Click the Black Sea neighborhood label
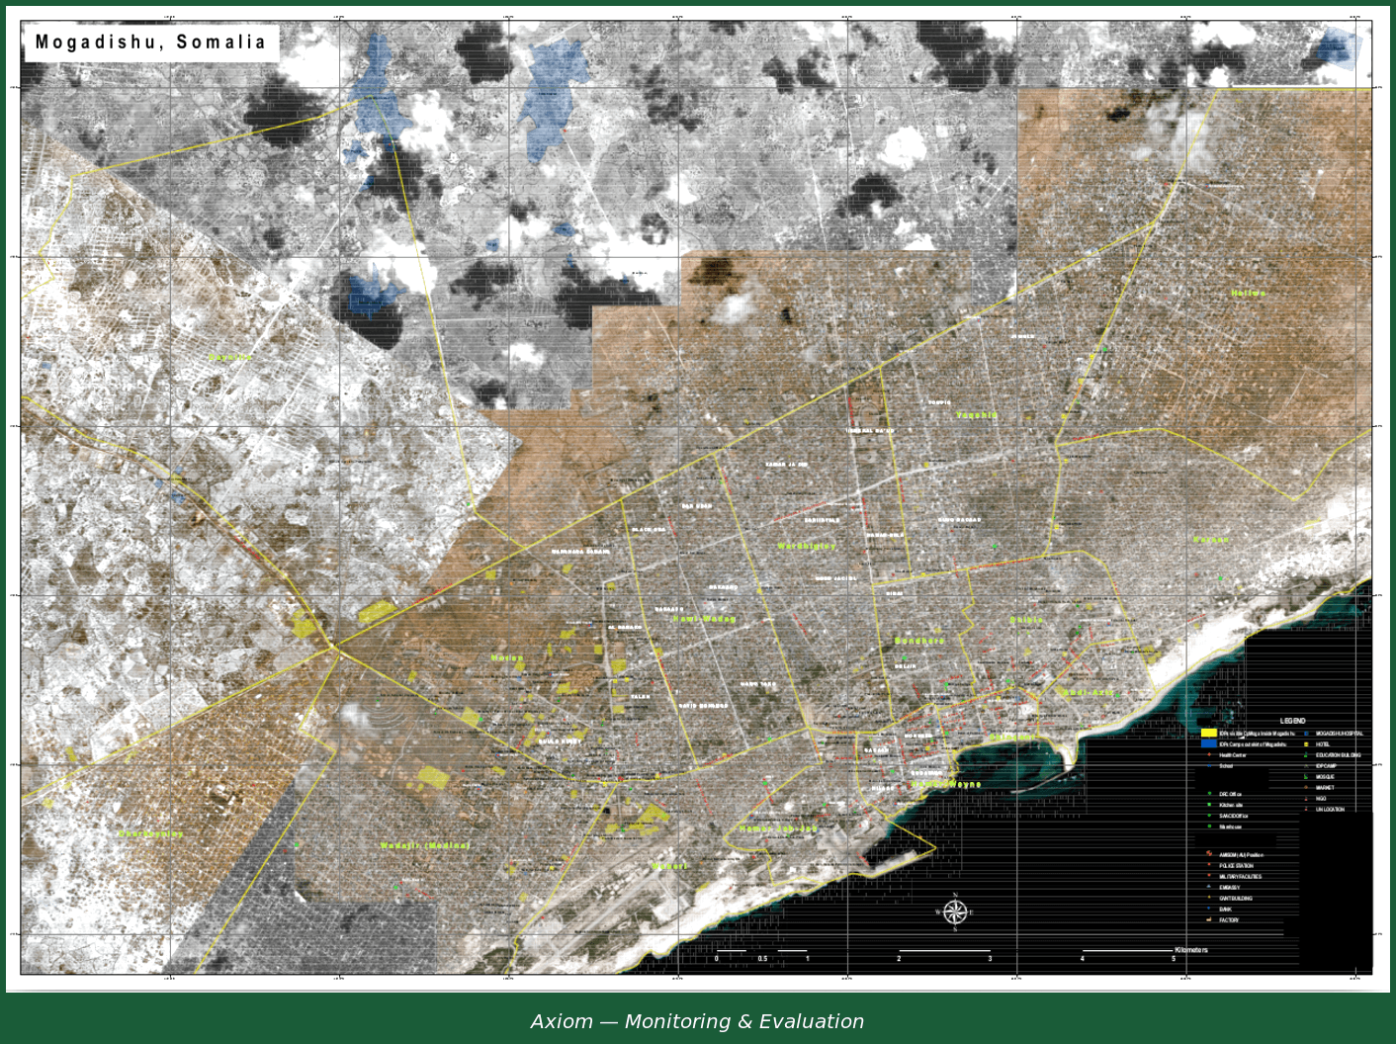Screen dimensions: 1396x1044 click(649, 530)
